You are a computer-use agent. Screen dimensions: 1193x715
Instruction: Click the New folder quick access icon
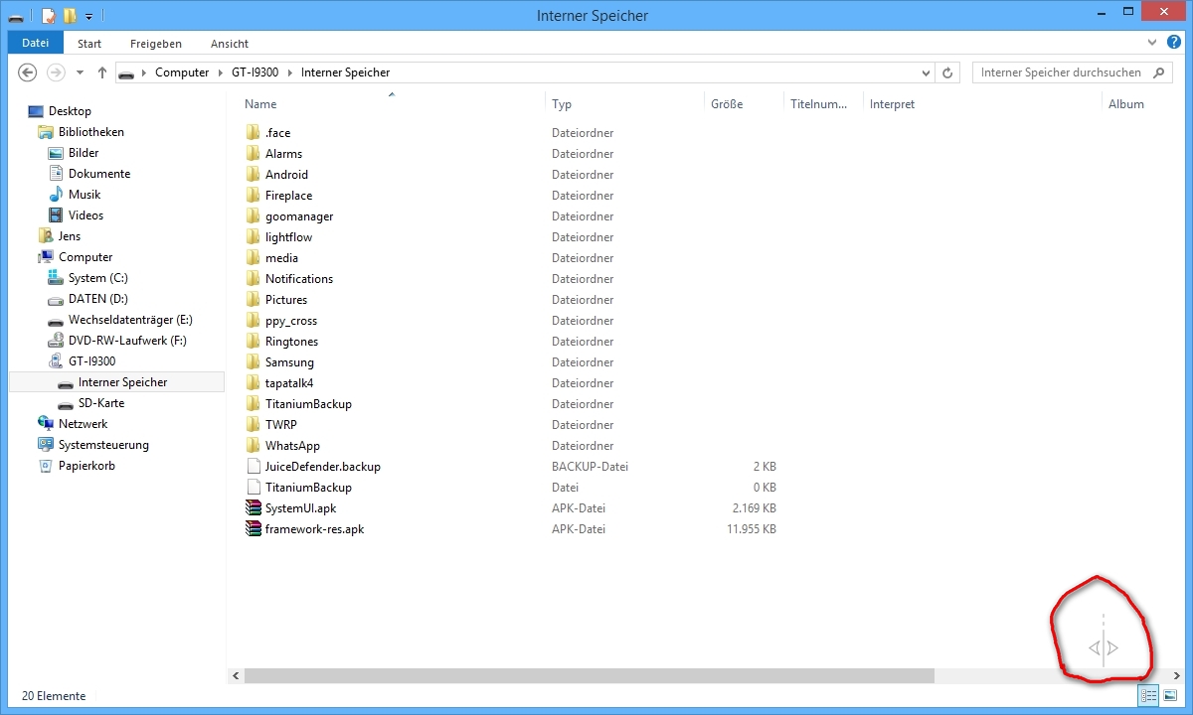[x=69, y=16]
